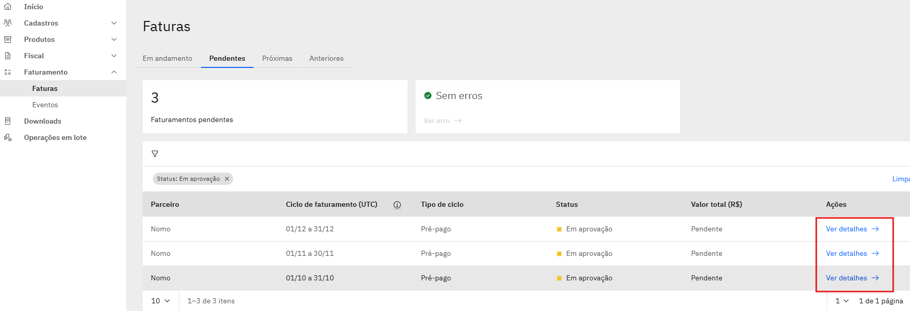
Task: Open the table filter funnel icon
Action: 155,154
